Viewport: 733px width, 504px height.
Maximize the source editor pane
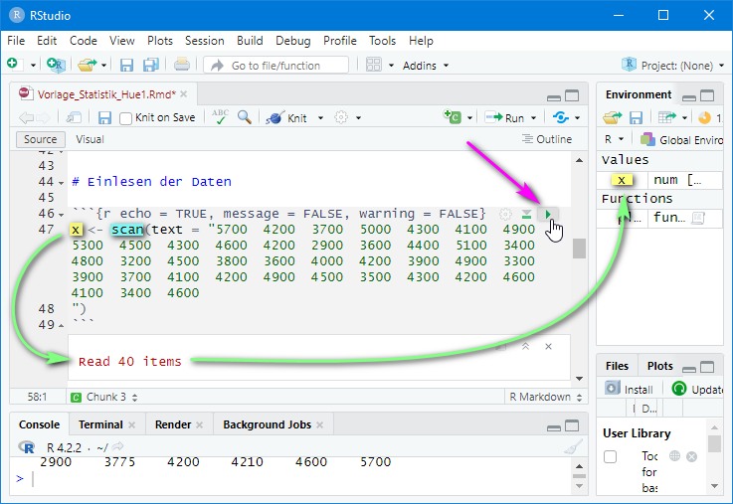pyautogui.click(x=572, y=95)
